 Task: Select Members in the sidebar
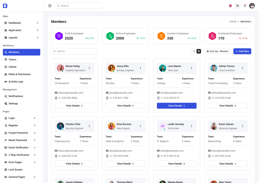coord(22,52)
